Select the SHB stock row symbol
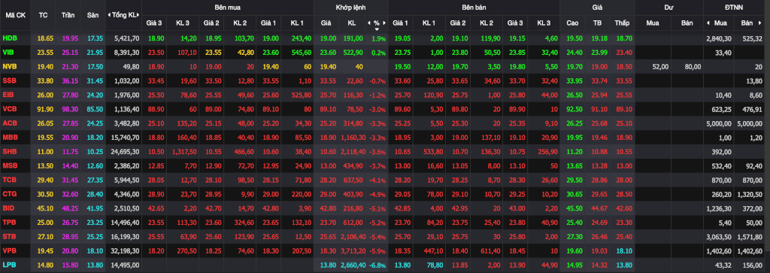This screenshot has width=770, height=273. coord(9,152)
